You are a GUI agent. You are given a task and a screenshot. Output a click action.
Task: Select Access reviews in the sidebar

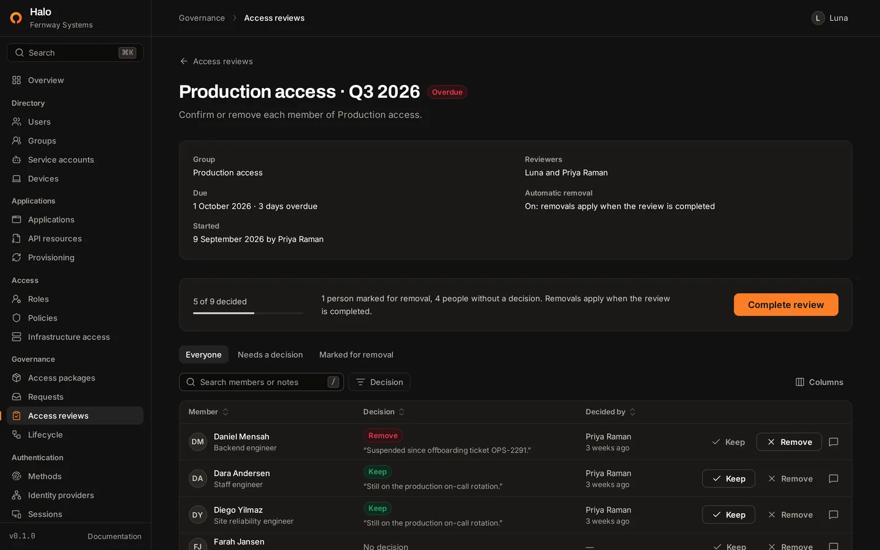75,416
